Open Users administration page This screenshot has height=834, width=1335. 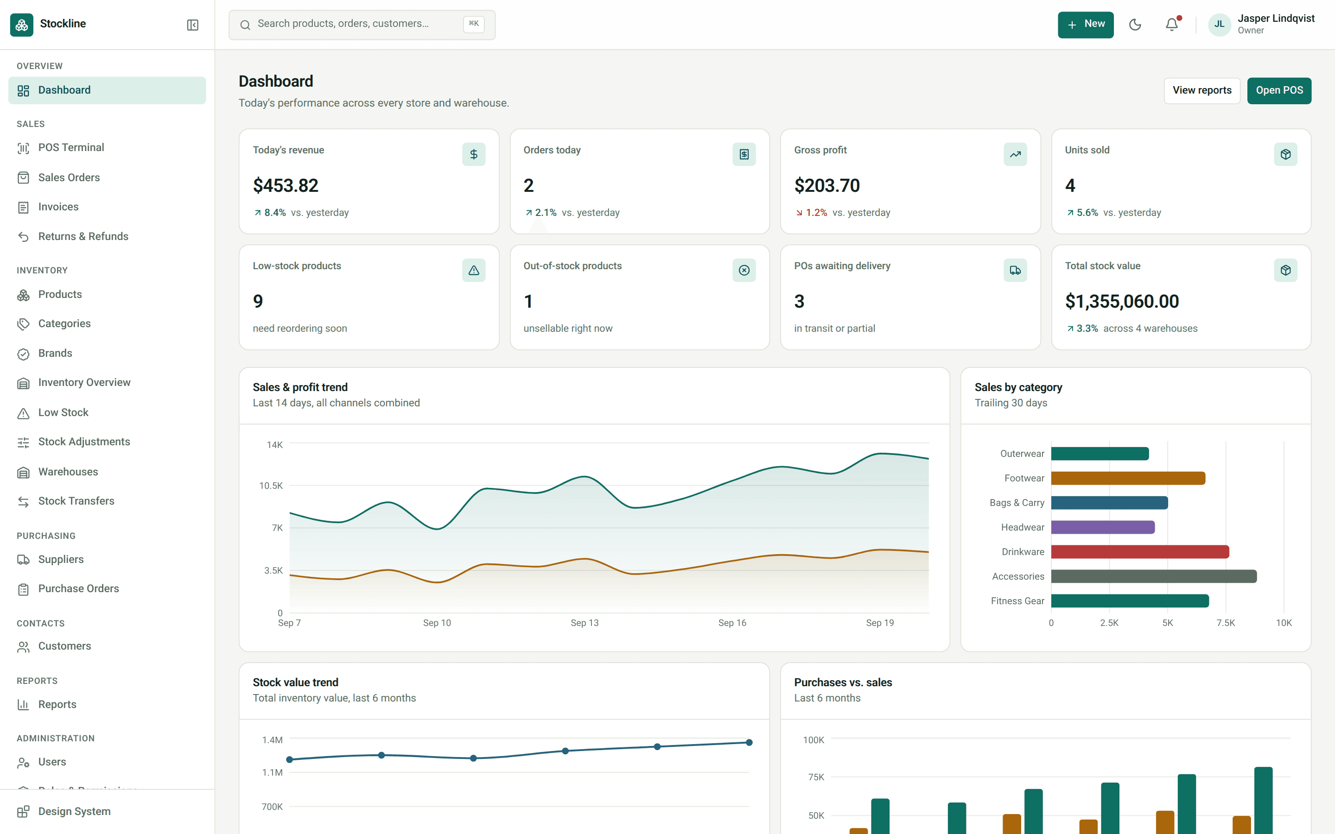[107, 762]
